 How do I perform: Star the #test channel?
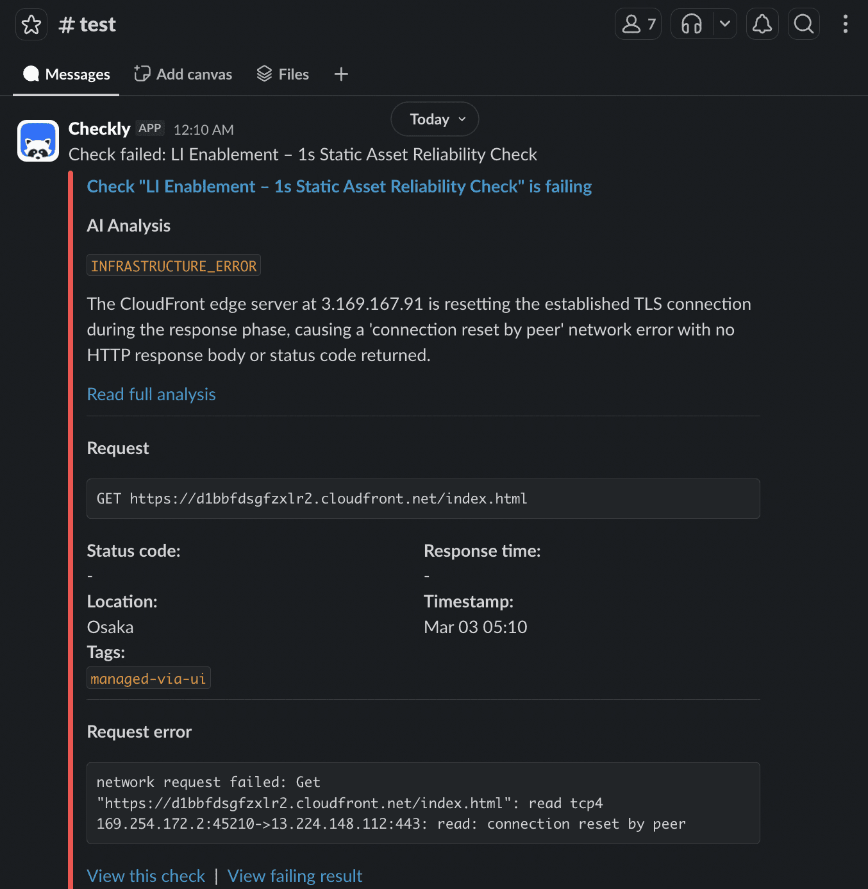point(31,24)
